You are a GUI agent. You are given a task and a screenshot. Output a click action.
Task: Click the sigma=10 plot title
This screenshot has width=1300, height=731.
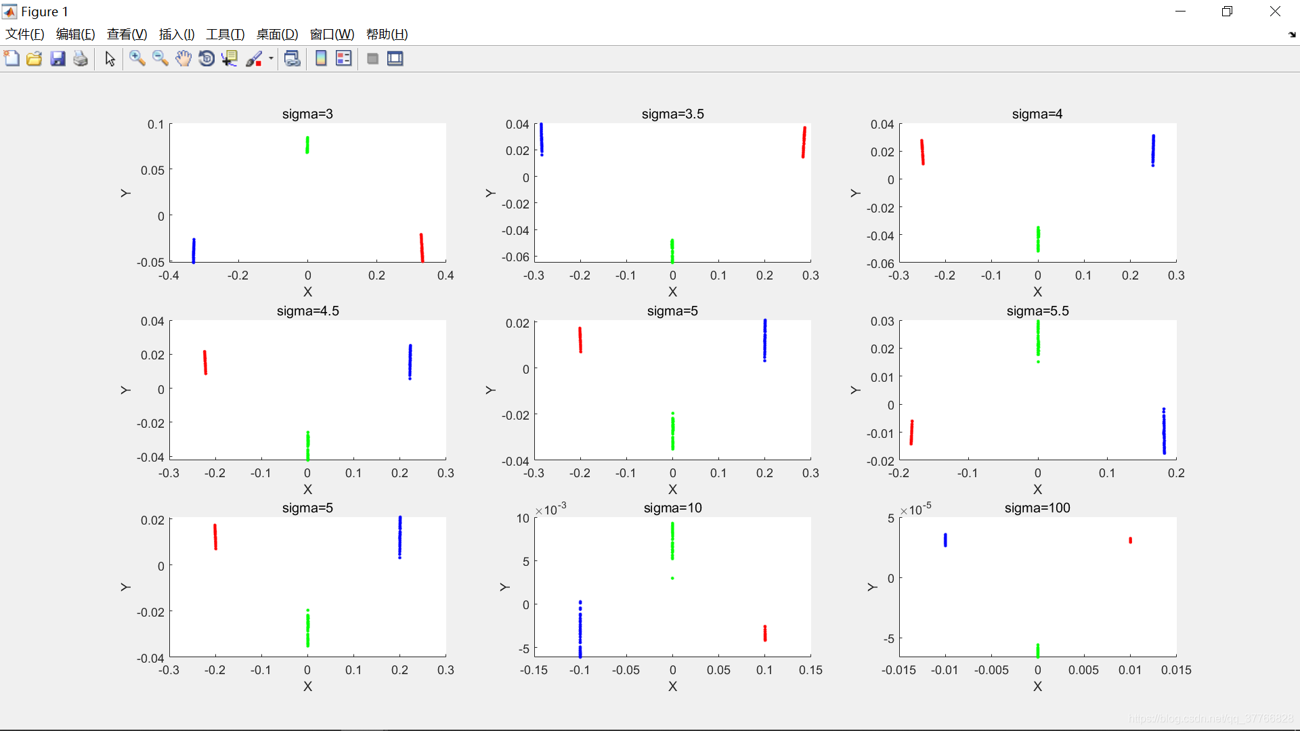point(673,508)
